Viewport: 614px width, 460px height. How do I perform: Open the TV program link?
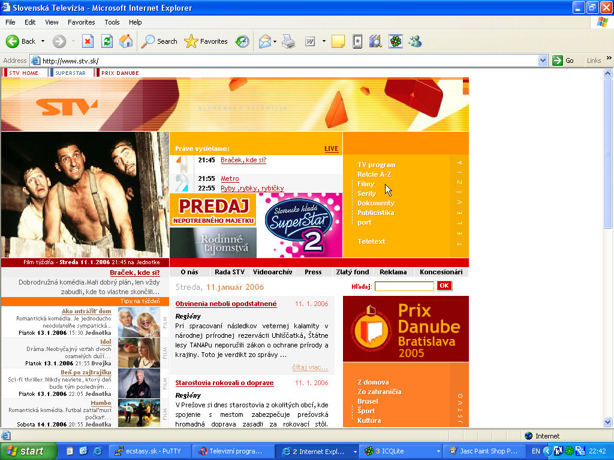[x=377, y=165]
